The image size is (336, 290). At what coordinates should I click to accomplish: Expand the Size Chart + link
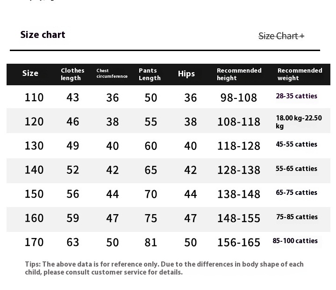point(281,36)
